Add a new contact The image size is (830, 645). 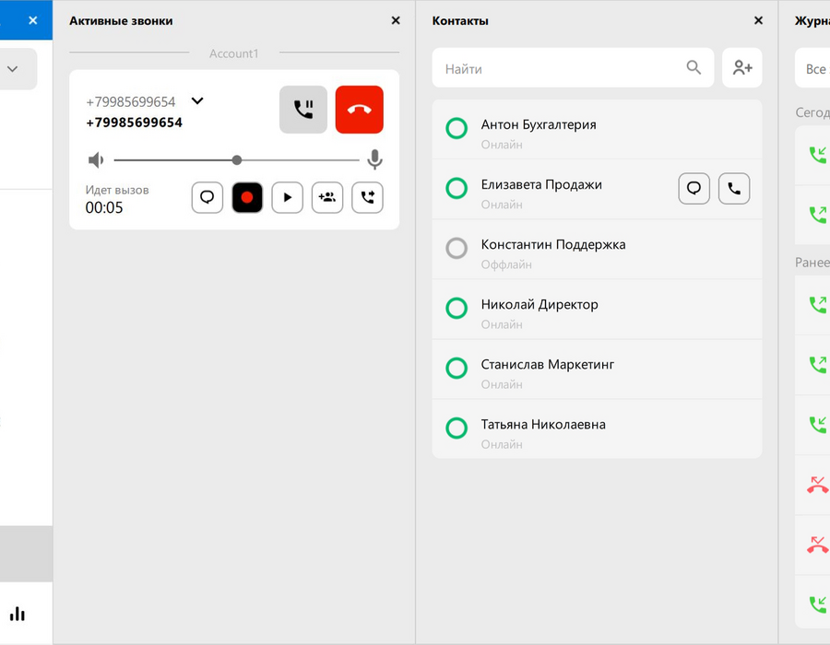click(x=742, y=68)
